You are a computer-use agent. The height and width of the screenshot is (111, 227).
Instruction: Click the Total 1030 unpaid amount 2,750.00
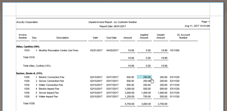[163, 104]
